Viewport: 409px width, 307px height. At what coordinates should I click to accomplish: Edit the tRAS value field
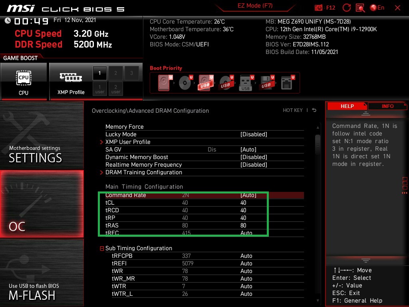coord(243,225)
